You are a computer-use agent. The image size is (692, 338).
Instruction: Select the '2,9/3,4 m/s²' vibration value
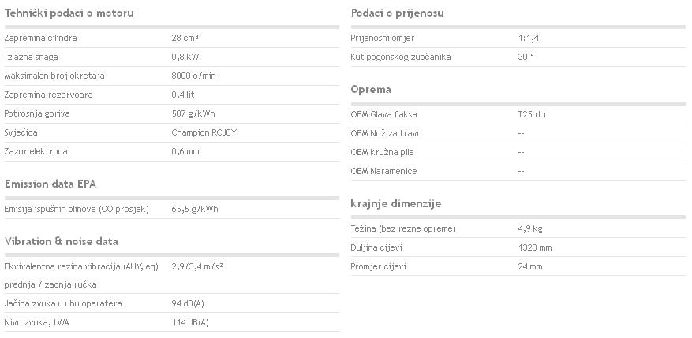196,266
